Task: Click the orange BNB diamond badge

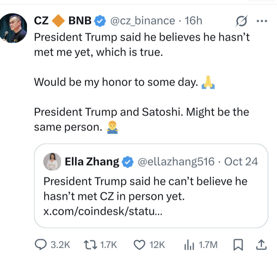Action: pos(59,21)
